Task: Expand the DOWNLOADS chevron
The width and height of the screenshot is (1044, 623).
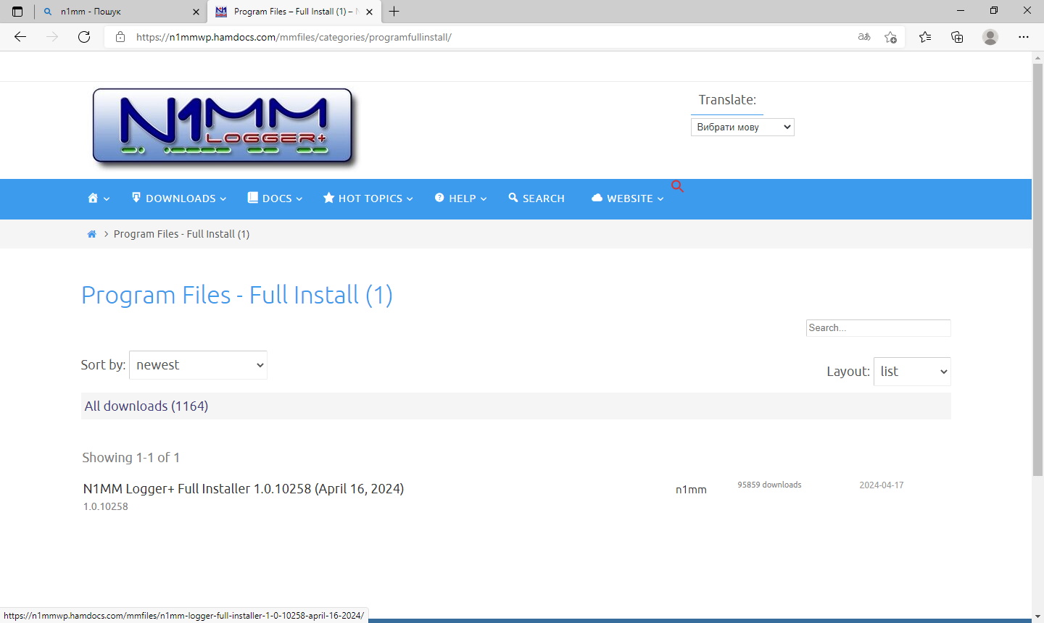Action: tap(223, 199)
